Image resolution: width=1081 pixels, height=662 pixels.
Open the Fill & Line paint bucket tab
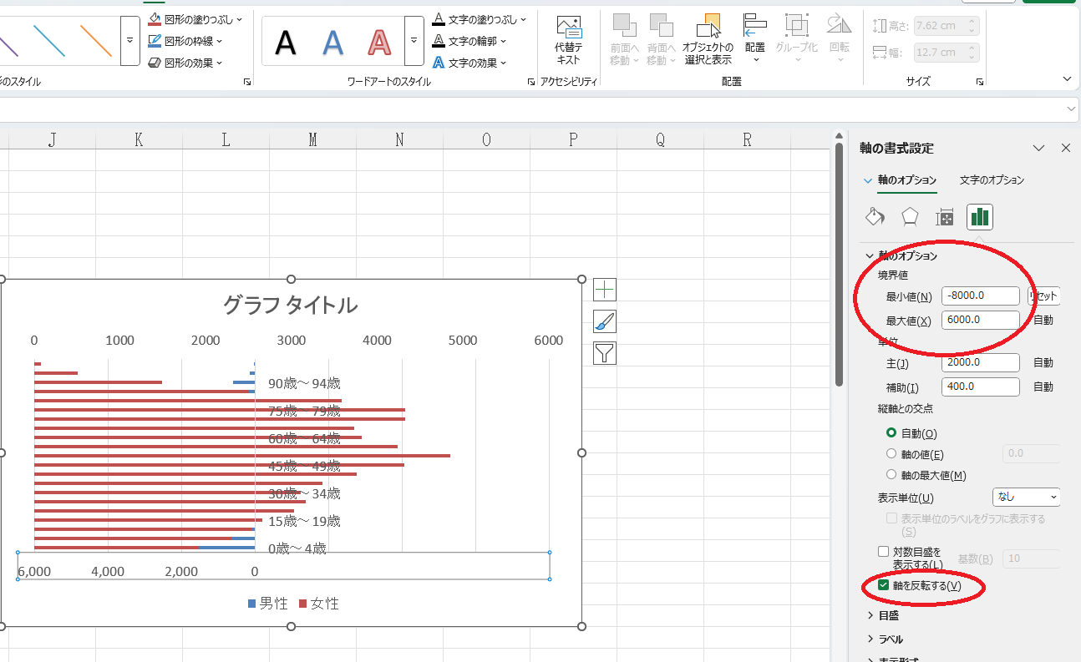pos(875,217)
